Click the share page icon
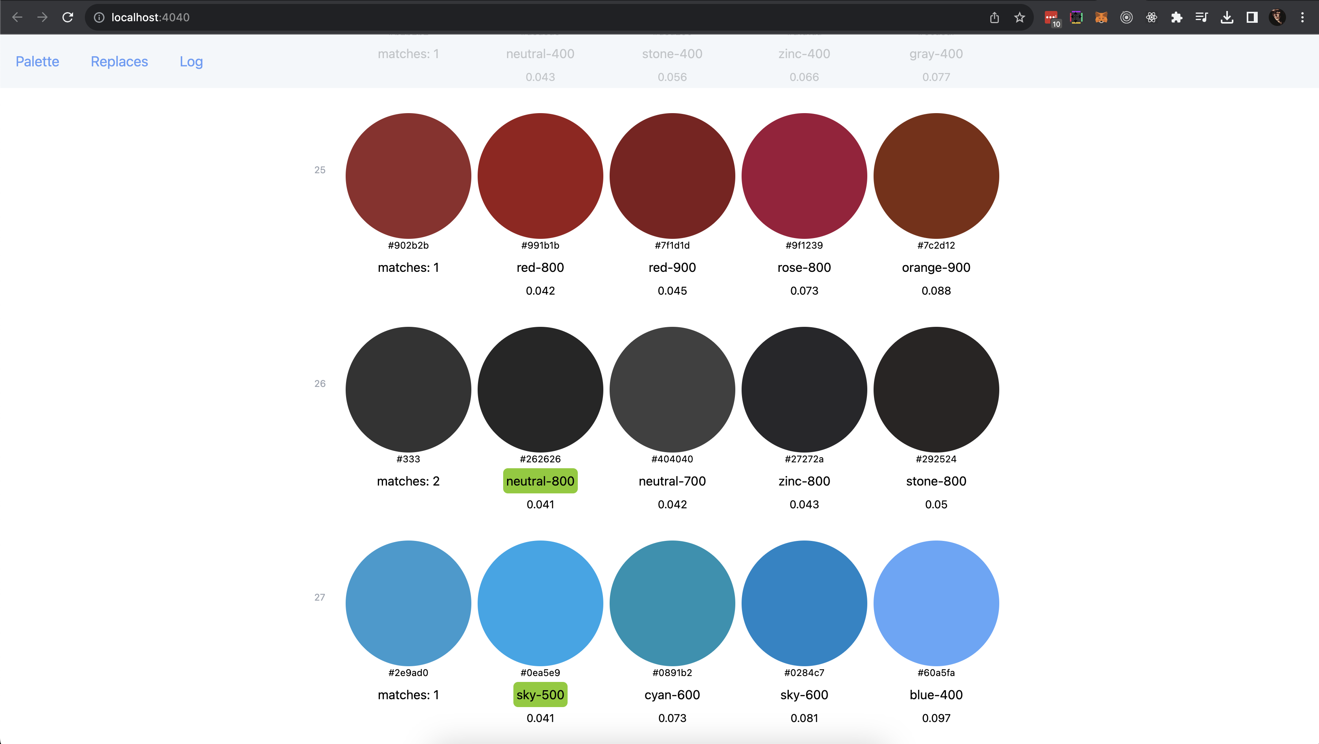 pos(995,17)
